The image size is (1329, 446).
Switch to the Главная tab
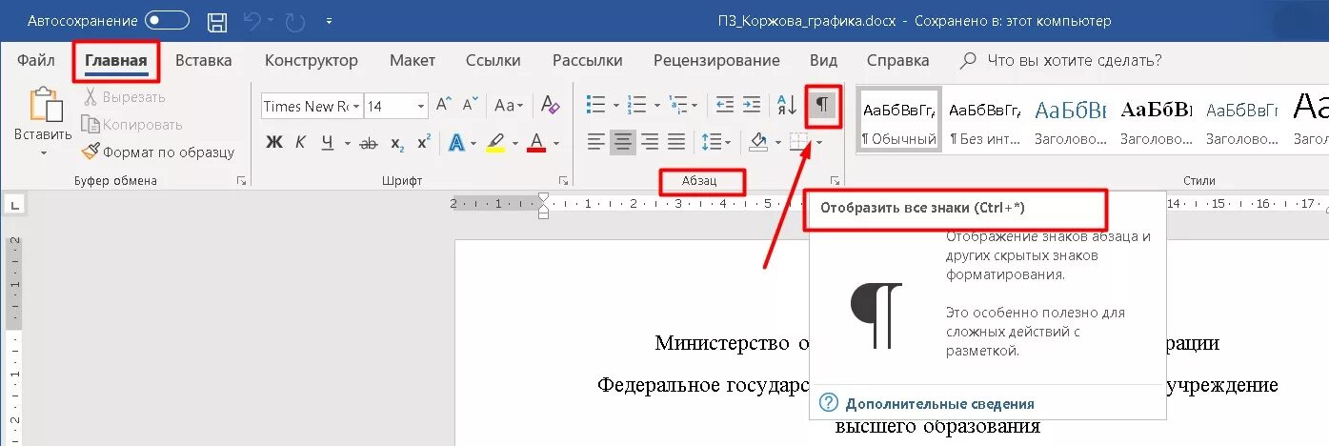(x=116, y=61)
